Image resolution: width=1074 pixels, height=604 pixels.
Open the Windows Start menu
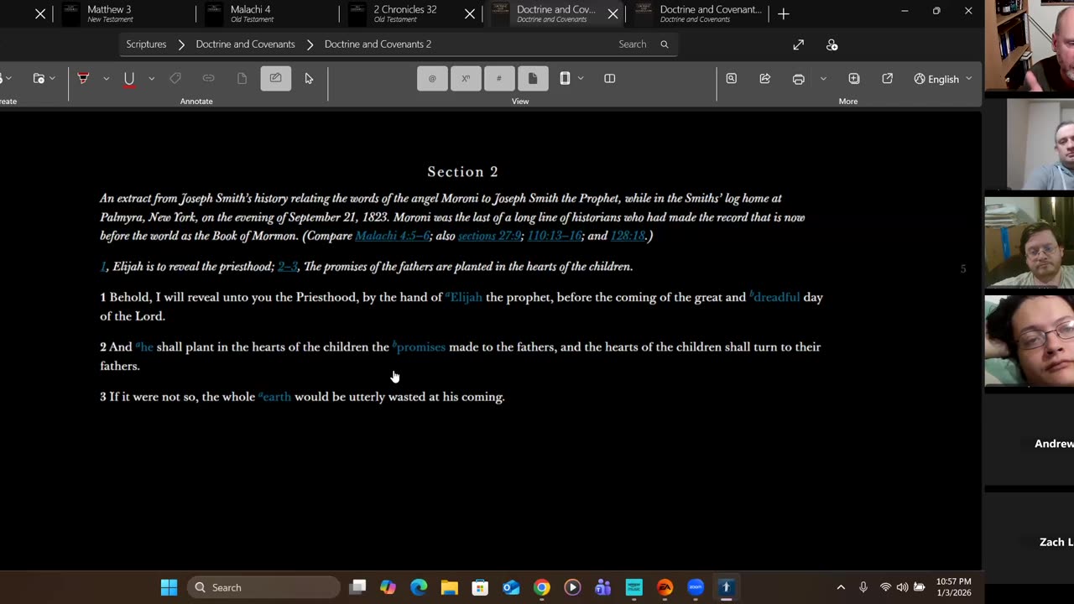tap(169, 587)
